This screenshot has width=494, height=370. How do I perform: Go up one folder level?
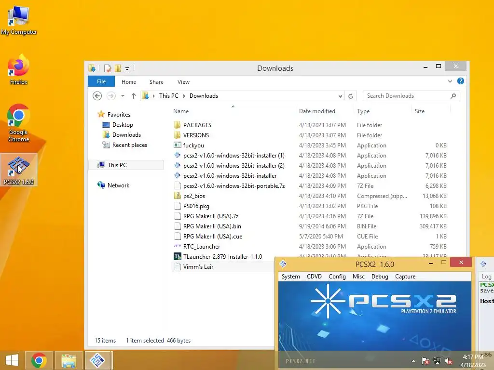coord(134,96)
